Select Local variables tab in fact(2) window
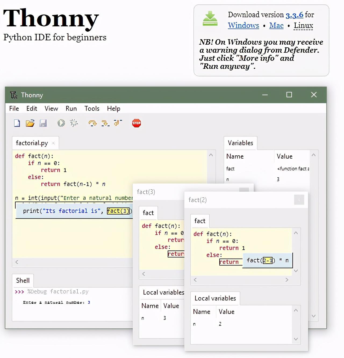 coord(215,298)
